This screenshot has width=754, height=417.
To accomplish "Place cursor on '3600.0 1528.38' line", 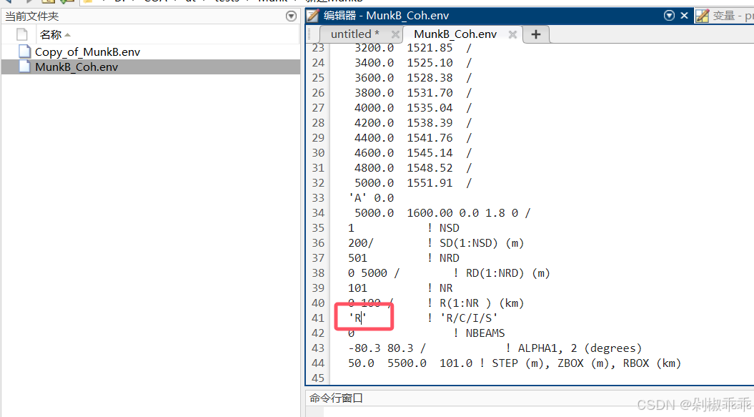I will (x=413, y=77).
